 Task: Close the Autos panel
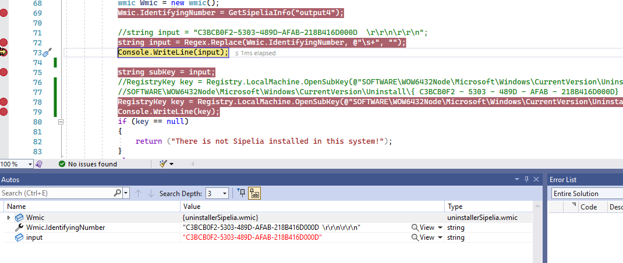(x=536, y=180)
